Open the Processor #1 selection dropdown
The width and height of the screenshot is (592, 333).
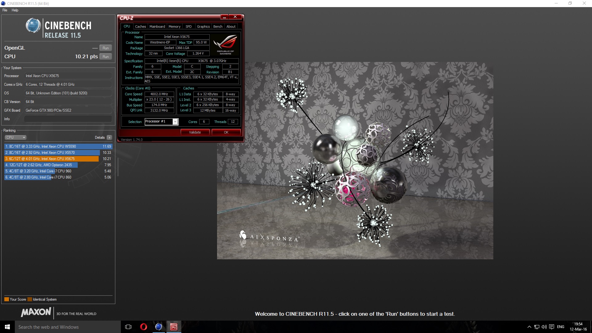pyautogui.click(x=175, y=122)
